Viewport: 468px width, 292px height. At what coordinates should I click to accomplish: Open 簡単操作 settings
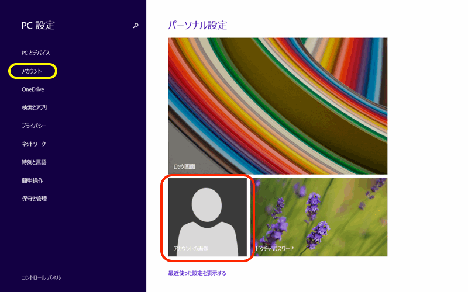[x=32, y=180]
